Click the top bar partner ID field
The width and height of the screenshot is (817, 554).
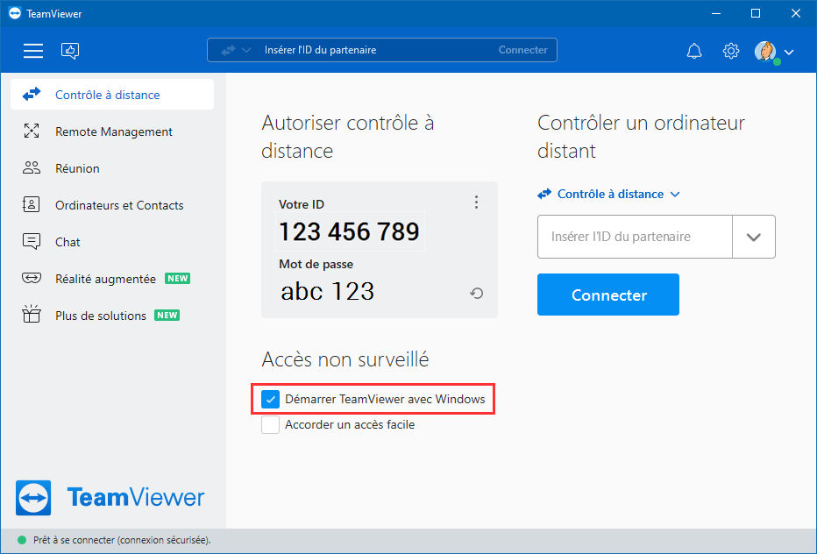click(382, 50)
